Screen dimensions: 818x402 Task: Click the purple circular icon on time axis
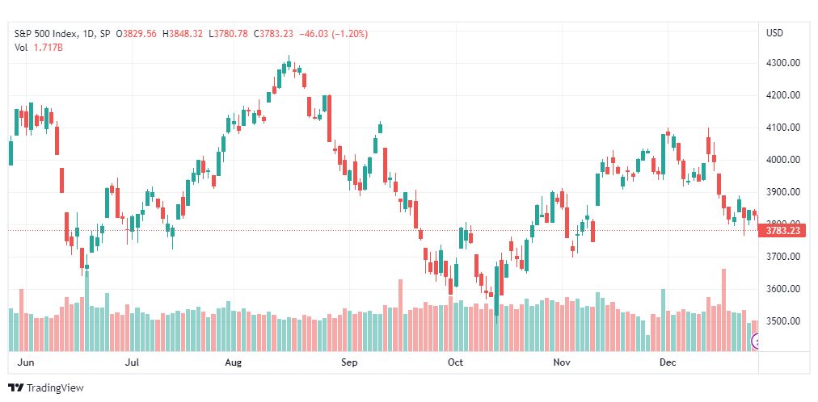757,342
